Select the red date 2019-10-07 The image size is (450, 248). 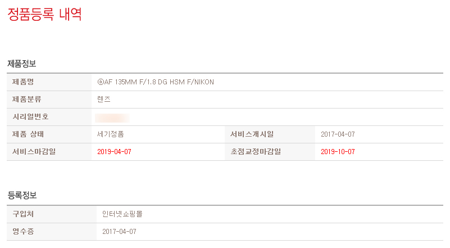tap(338, 152)
